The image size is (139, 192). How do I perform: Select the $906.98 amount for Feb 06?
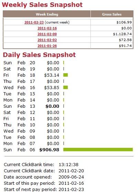tap(49, 150)
